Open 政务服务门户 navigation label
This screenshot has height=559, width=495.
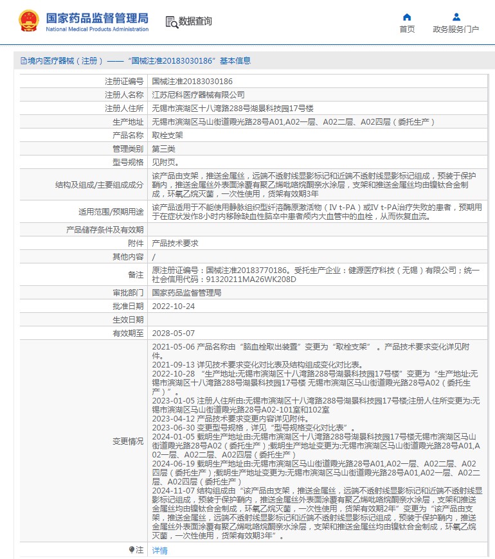(x=456, y=29)
